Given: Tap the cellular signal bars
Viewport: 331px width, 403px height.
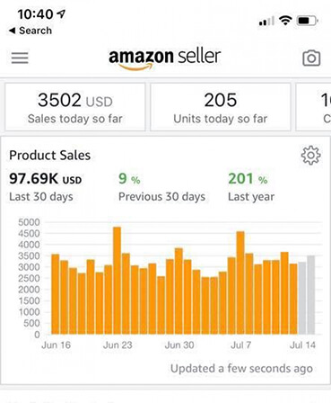Looking at the screenshot, I should (x=266, y=21).
